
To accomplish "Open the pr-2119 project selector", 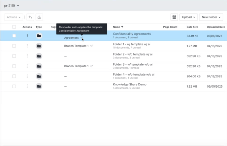I will click(x=12, y=6).
